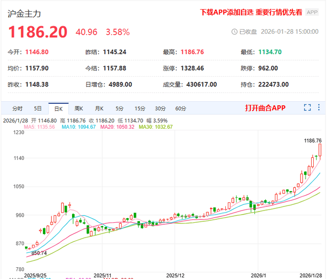Click the 2025/9/25 start date label
This screenshot has width=327, height=279.
[x=35, y=275]
